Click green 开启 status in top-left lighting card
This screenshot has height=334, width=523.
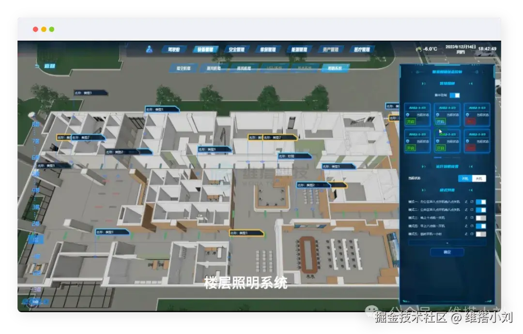click(411, 121)
